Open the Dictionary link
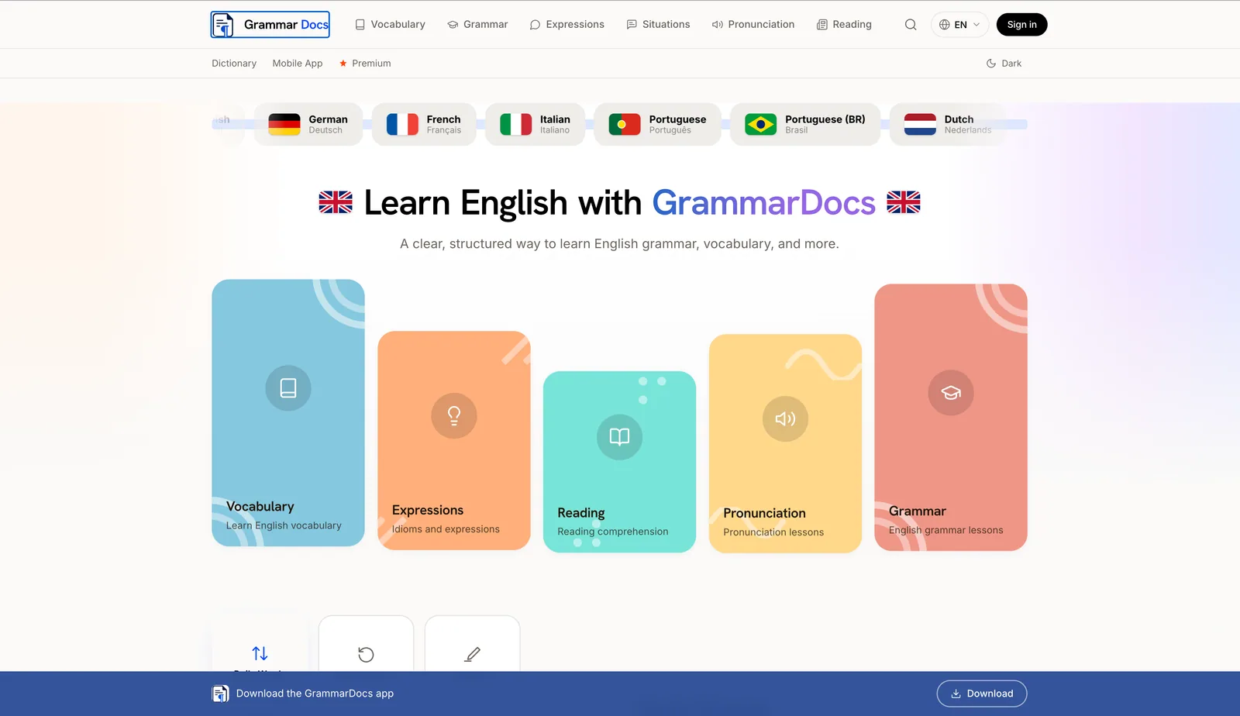Image resolution: width=1240 pixels, height=716 pixels. click(234, 64)
